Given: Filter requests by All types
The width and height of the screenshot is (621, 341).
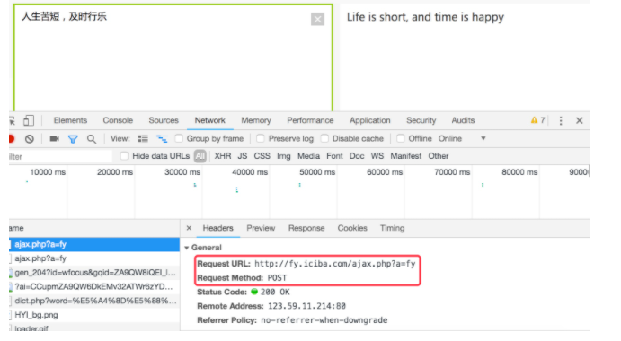Looking at the screenshot, I should (200, 156).
